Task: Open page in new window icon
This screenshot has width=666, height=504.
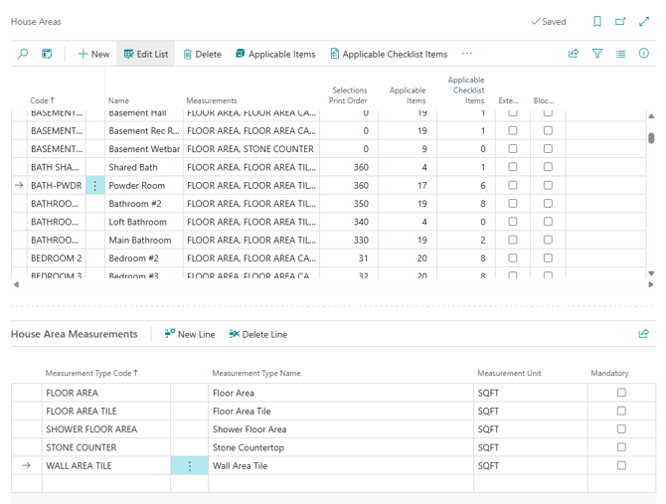Action: pyautogui.click(x=620, y=21)
